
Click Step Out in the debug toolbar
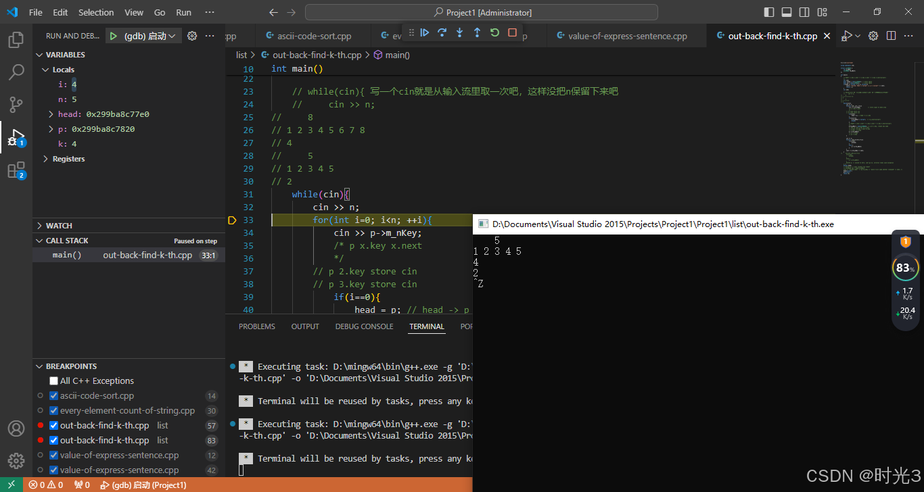pyautogui.click(x=477, y=32)
